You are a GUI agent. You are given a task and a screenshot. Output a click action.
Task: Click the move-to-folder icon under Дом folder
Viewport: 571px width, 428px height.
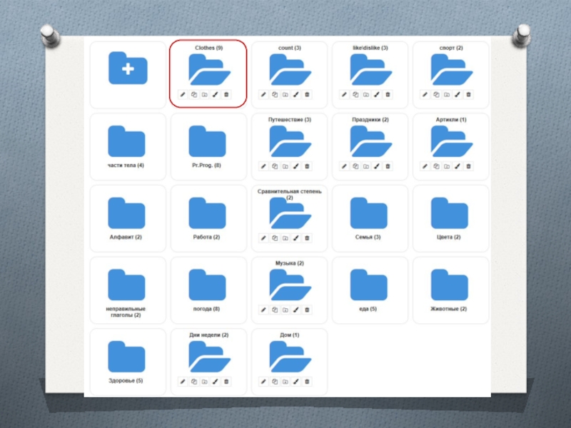point(285,382)
